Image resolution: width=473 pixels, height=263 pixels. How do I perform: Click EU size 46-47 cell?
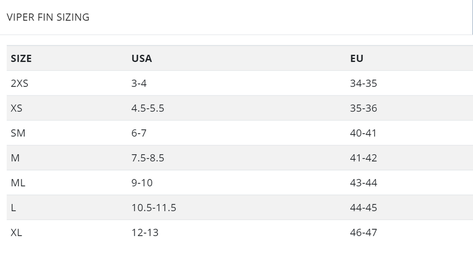click(x=363, y=232)
